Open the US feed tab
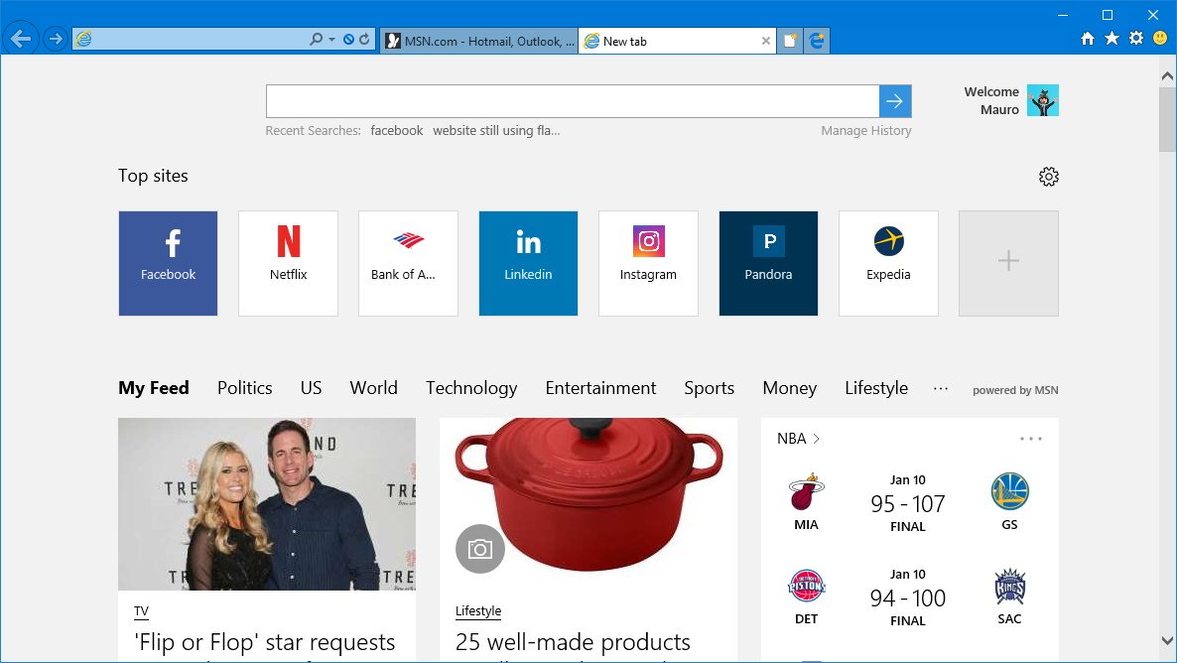The height and width of the screenshot is (663, 1177). click(311, 388)
